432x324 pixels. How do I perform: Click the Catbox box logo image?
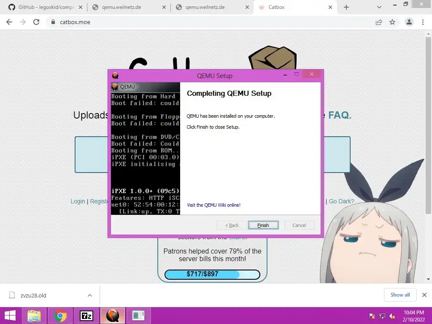click(x=273, y=57)
